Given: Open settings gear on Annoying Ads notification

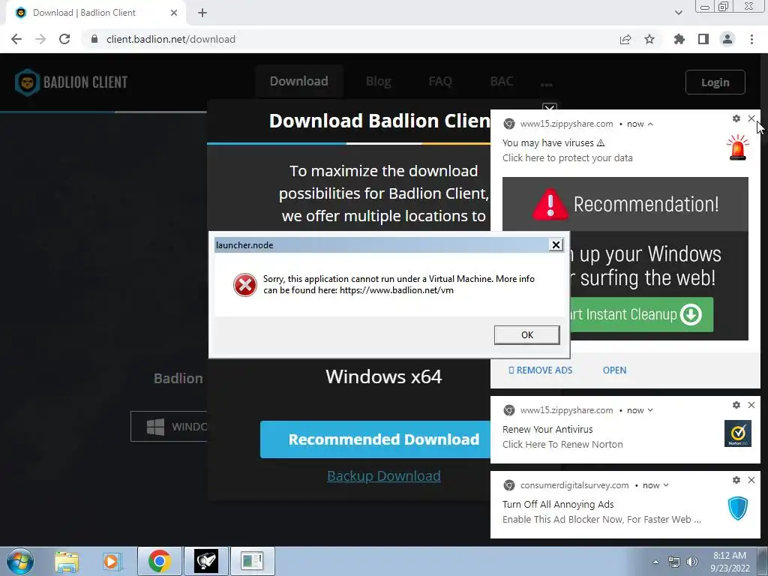Looking at the screenshot, I should pos(736,480).
